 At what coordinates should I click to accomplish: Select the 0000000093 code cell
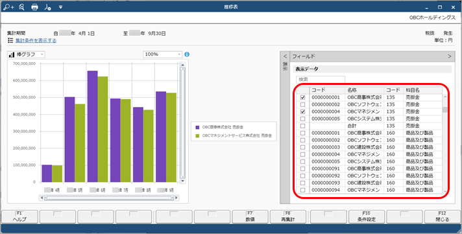pos(327,183)
